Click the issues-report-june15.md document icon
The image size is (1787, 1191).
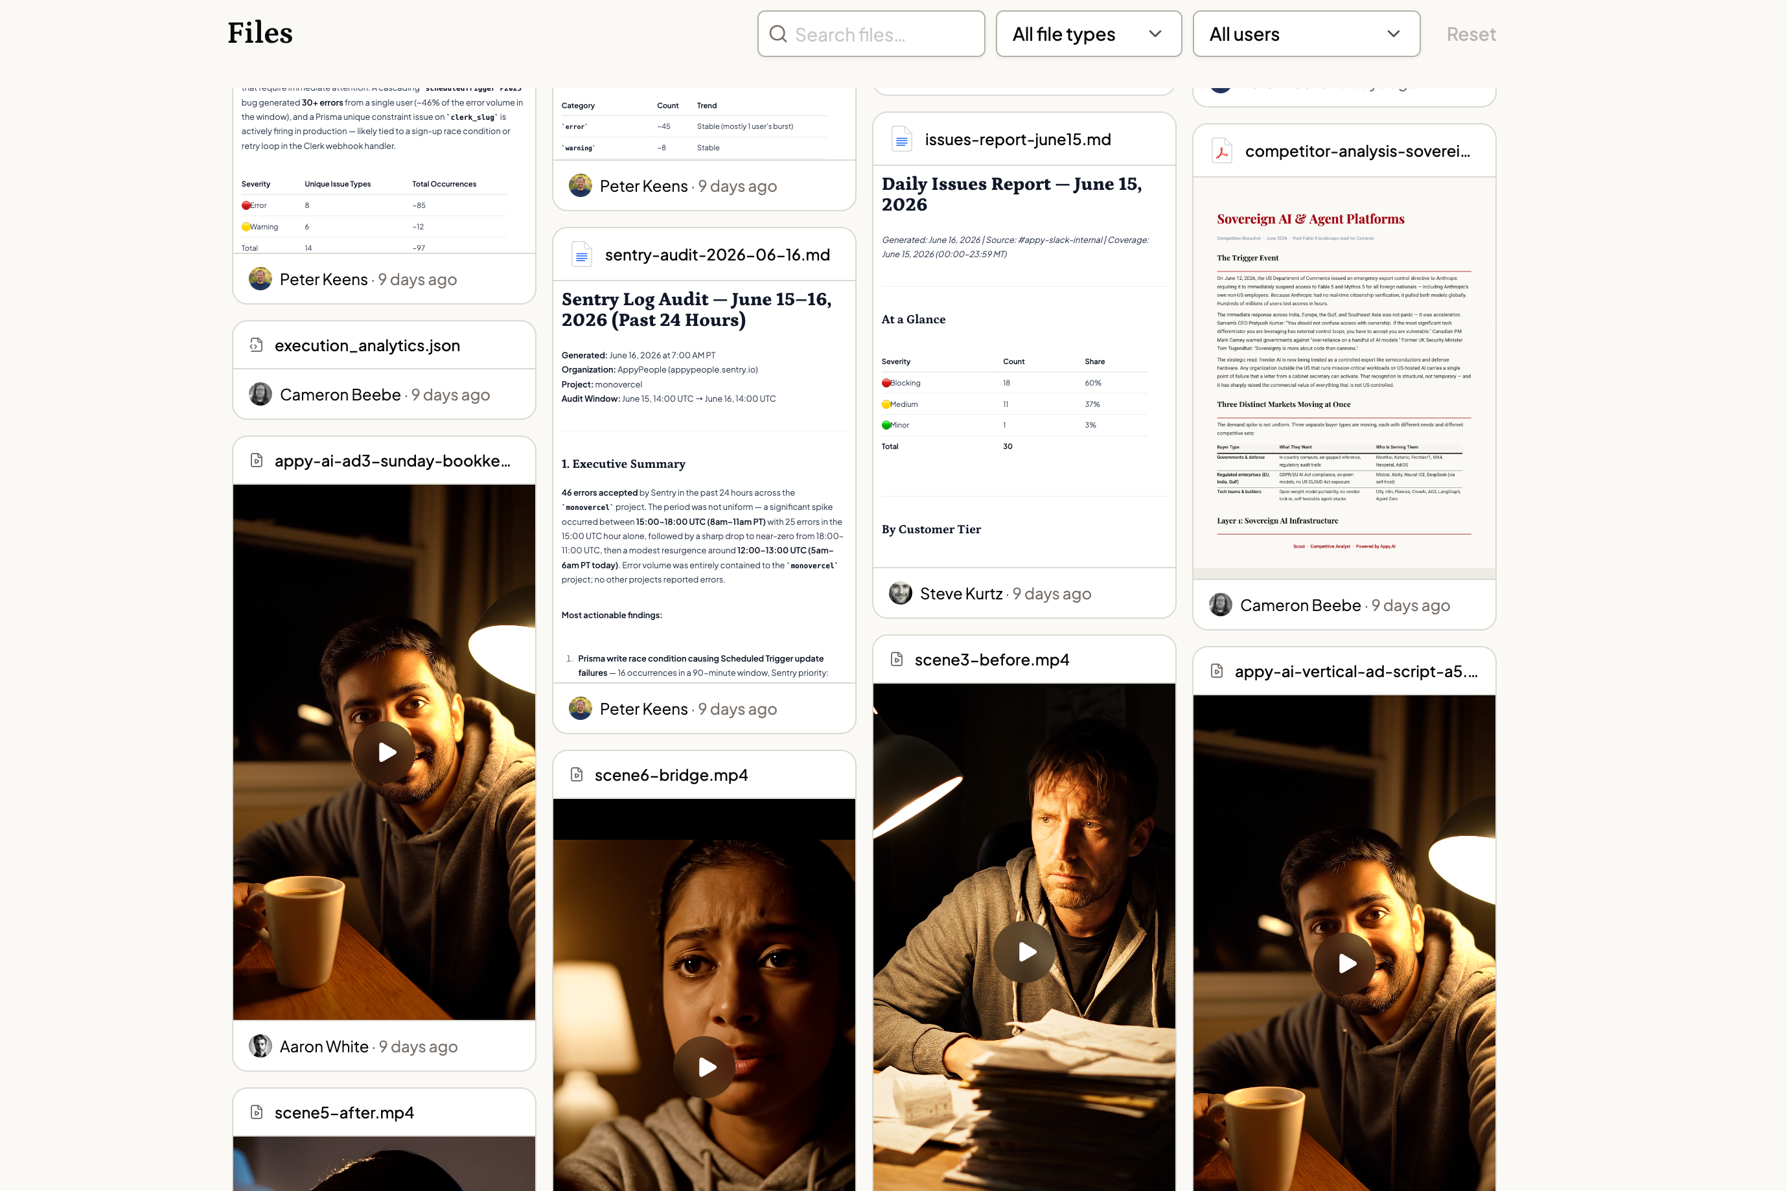point(901,140)
